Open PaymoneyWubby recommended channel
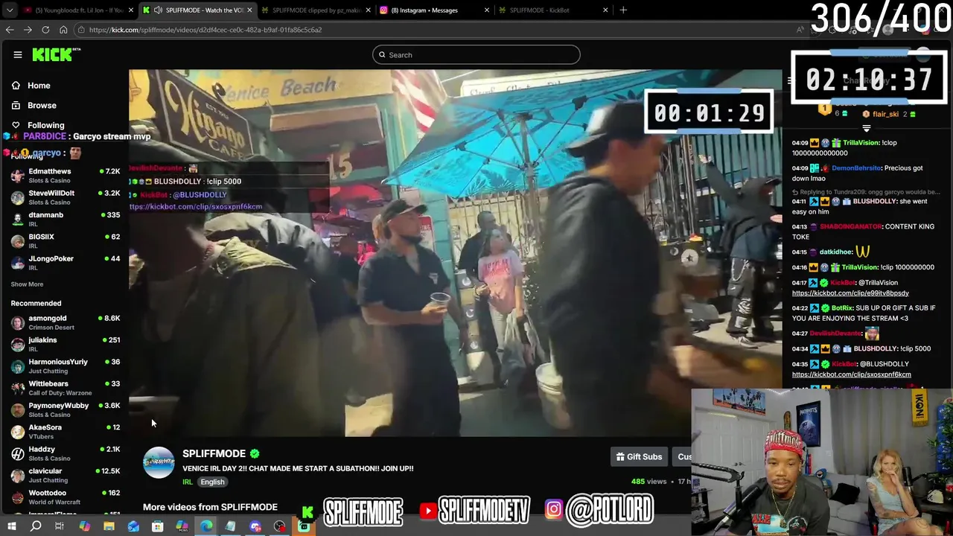This screenshot has width=953, height=536. 66,409
